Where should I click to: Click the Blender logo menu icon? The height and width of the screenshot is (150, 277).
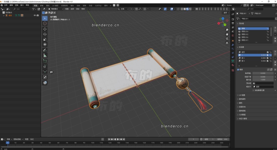2,5
